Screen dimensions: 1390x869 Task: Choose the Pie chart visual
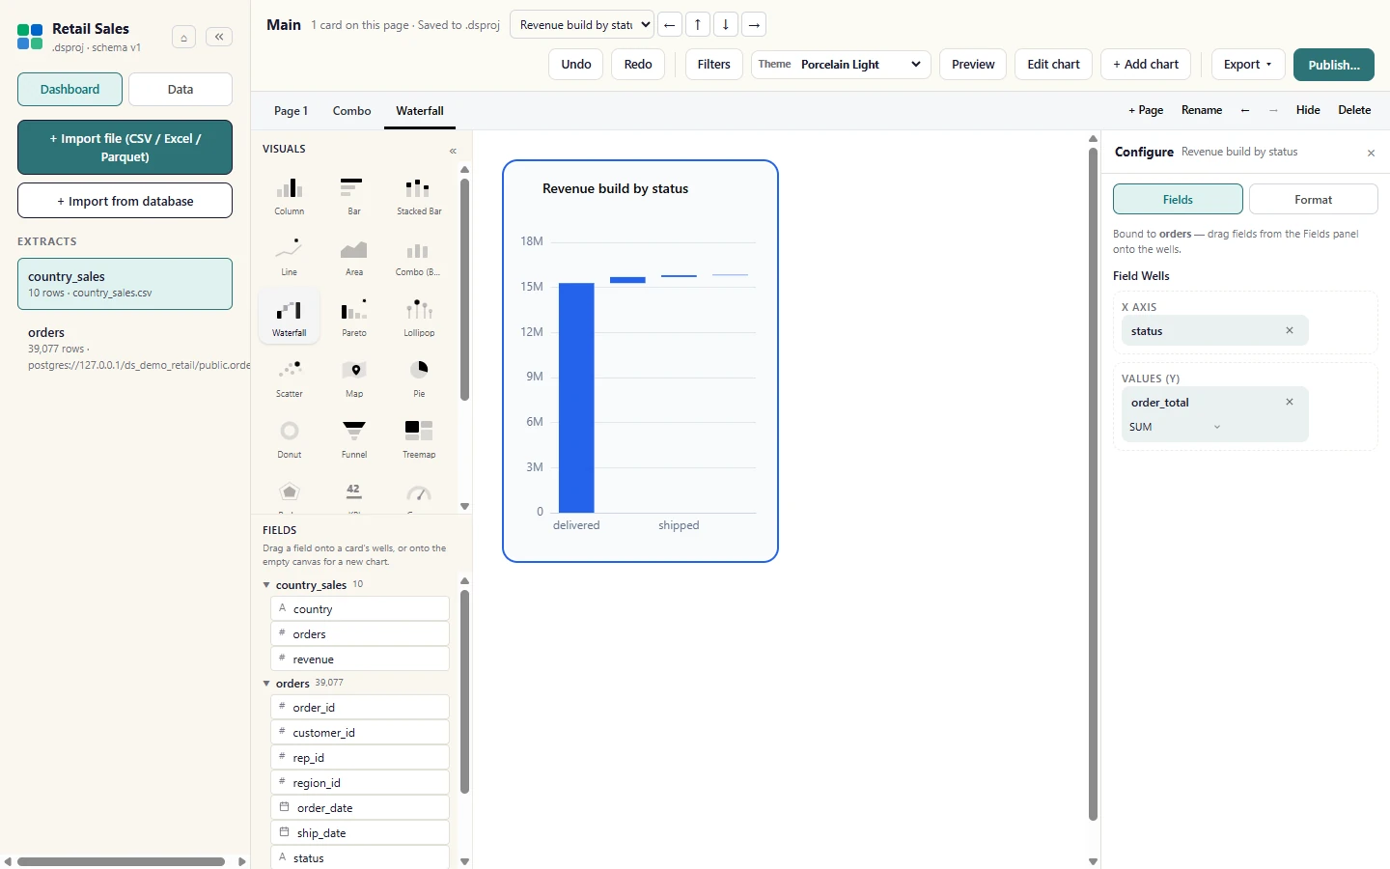(x=419, y=378)
